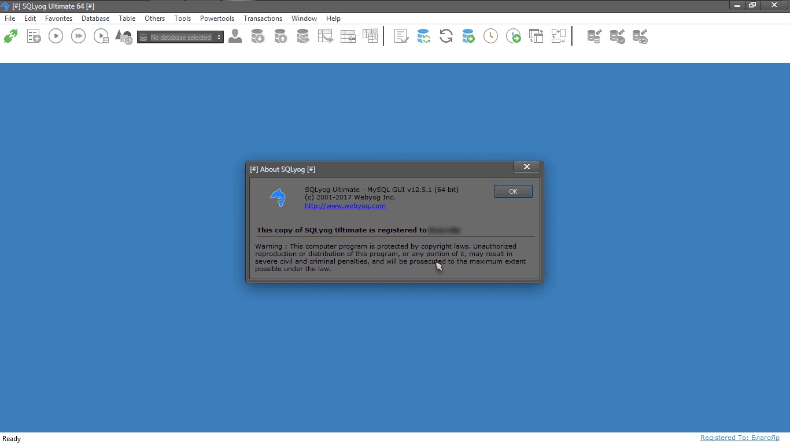Open the Help menu
The width and height of the screenshot is (790, 444).
pos(334,18)
